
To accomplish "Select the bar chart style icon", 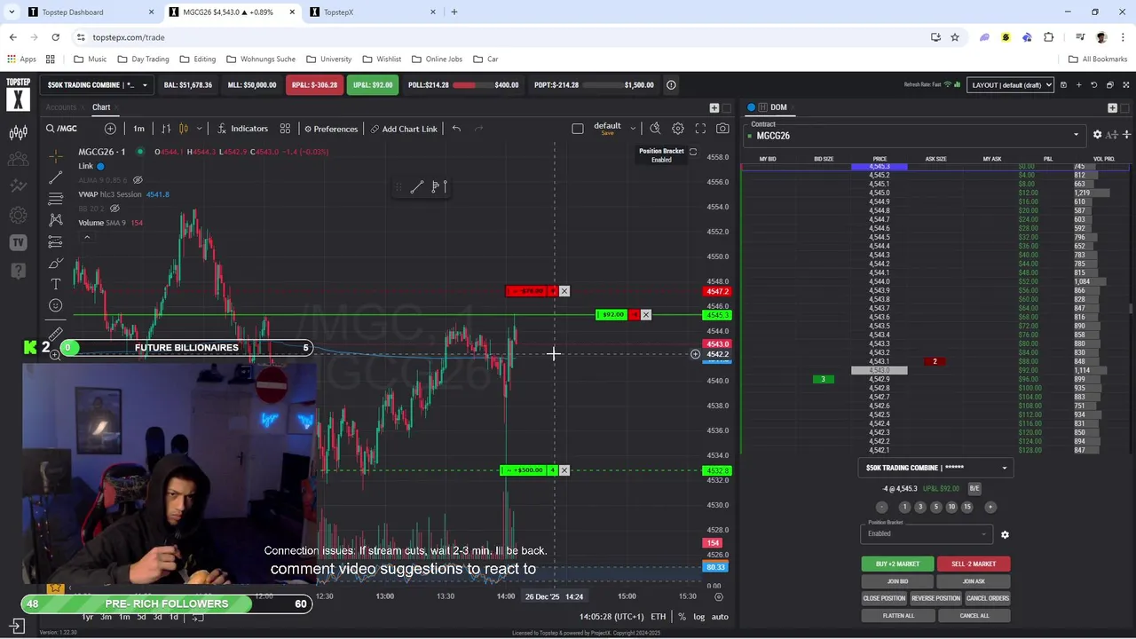I will (166, 129).
